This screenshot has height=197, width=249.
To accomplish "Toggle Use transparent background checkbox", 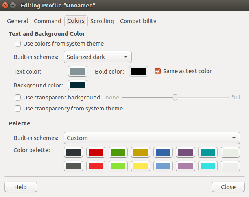I will pyautogui.click(x=18, y=98).
